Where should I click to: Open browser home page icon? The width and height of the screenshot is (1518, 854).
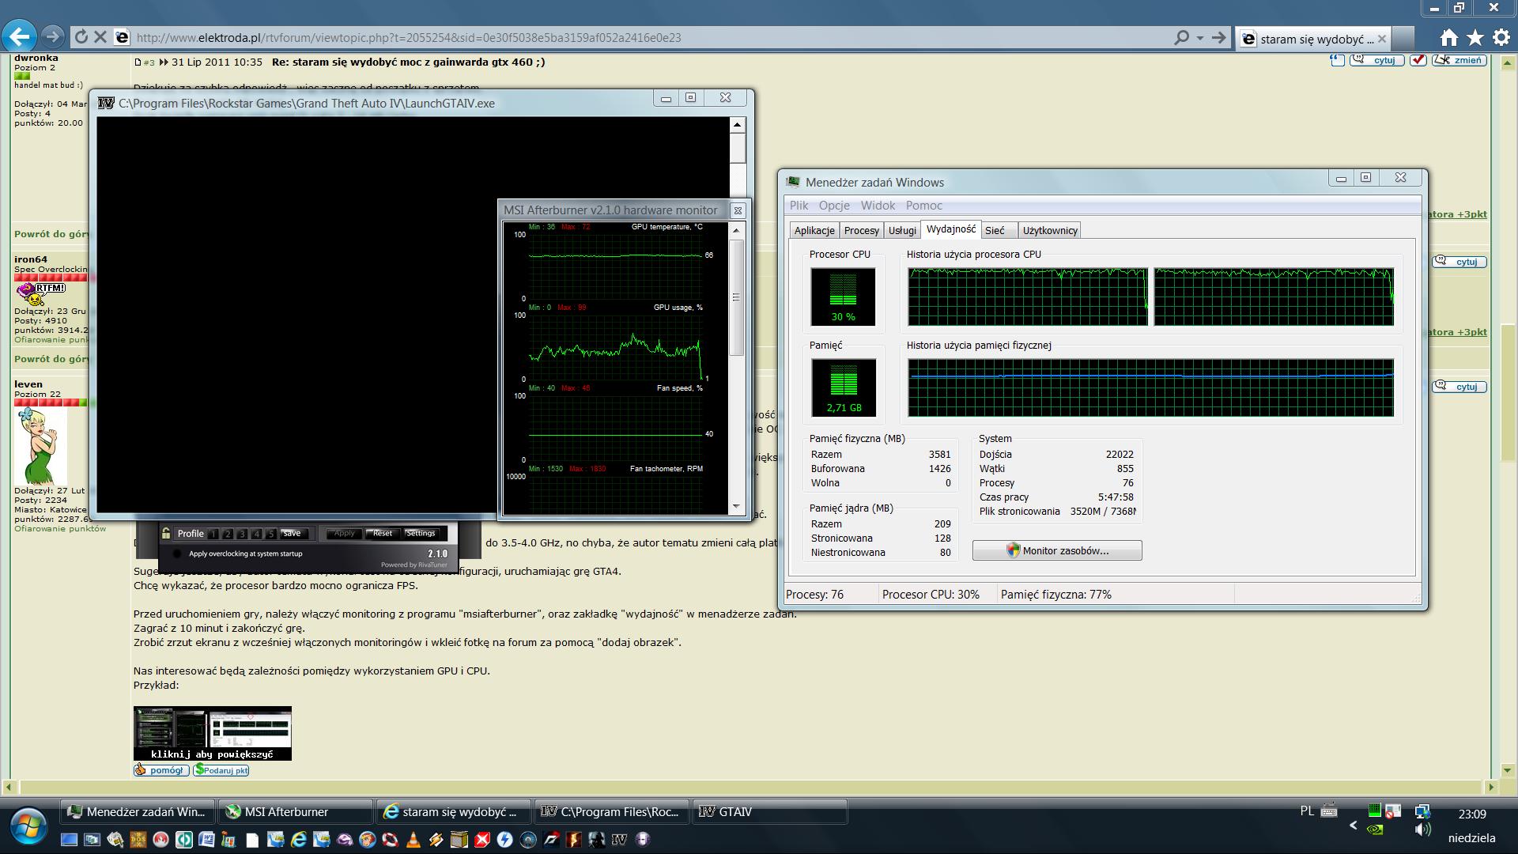1448,37
